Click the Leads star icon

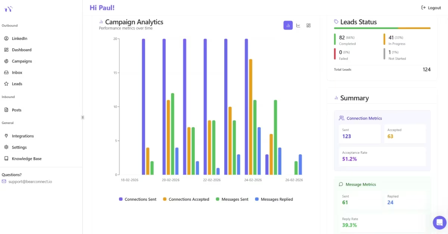coord(6,84)
